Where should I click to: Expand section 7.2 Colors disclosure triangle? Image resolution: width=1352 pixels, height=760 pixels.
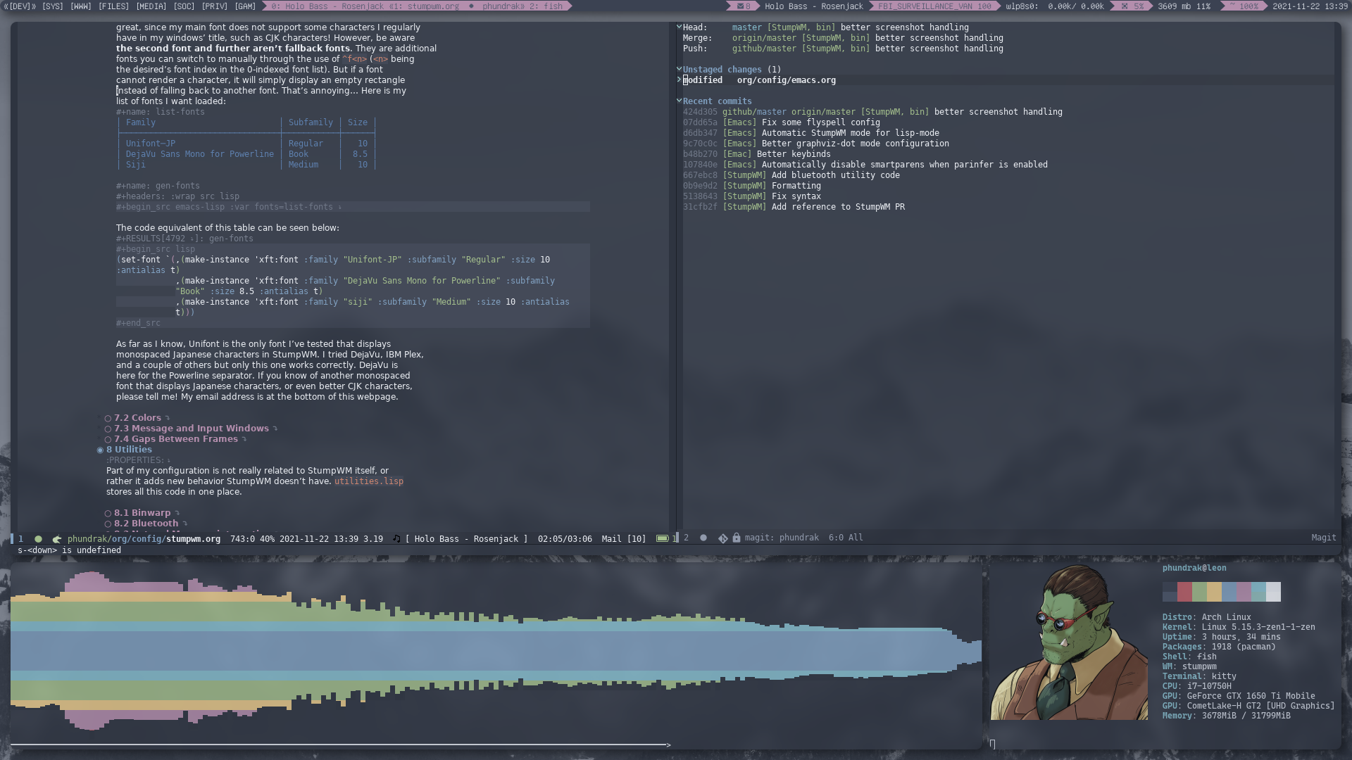tap(166, 417)
